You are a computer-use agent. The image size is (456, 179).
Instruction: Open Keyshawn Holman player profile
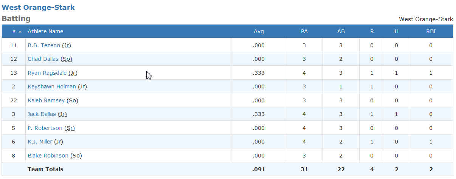52,86
